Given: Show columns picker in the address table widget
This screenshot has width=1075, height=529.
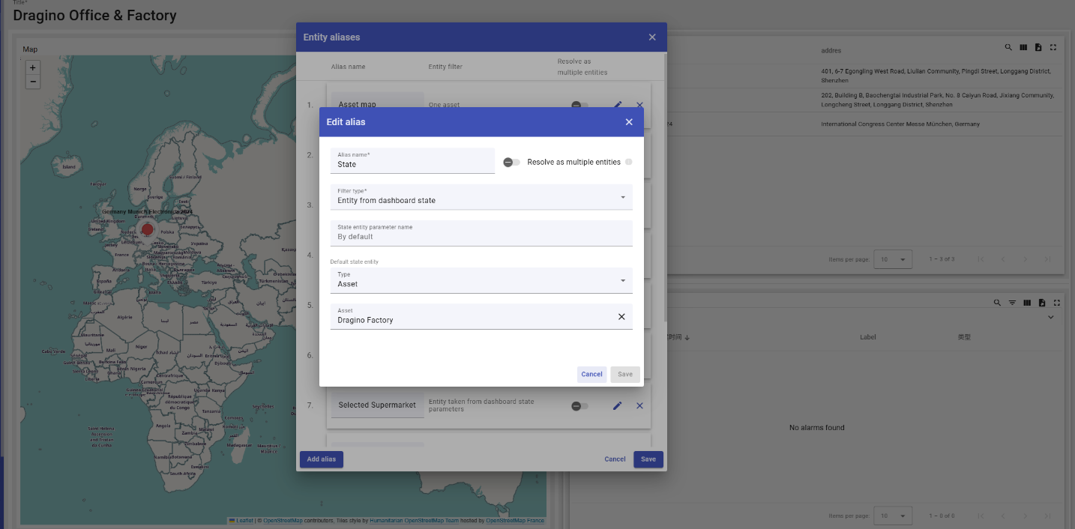Looking at the screenshot, I should tap(1023, 47).
